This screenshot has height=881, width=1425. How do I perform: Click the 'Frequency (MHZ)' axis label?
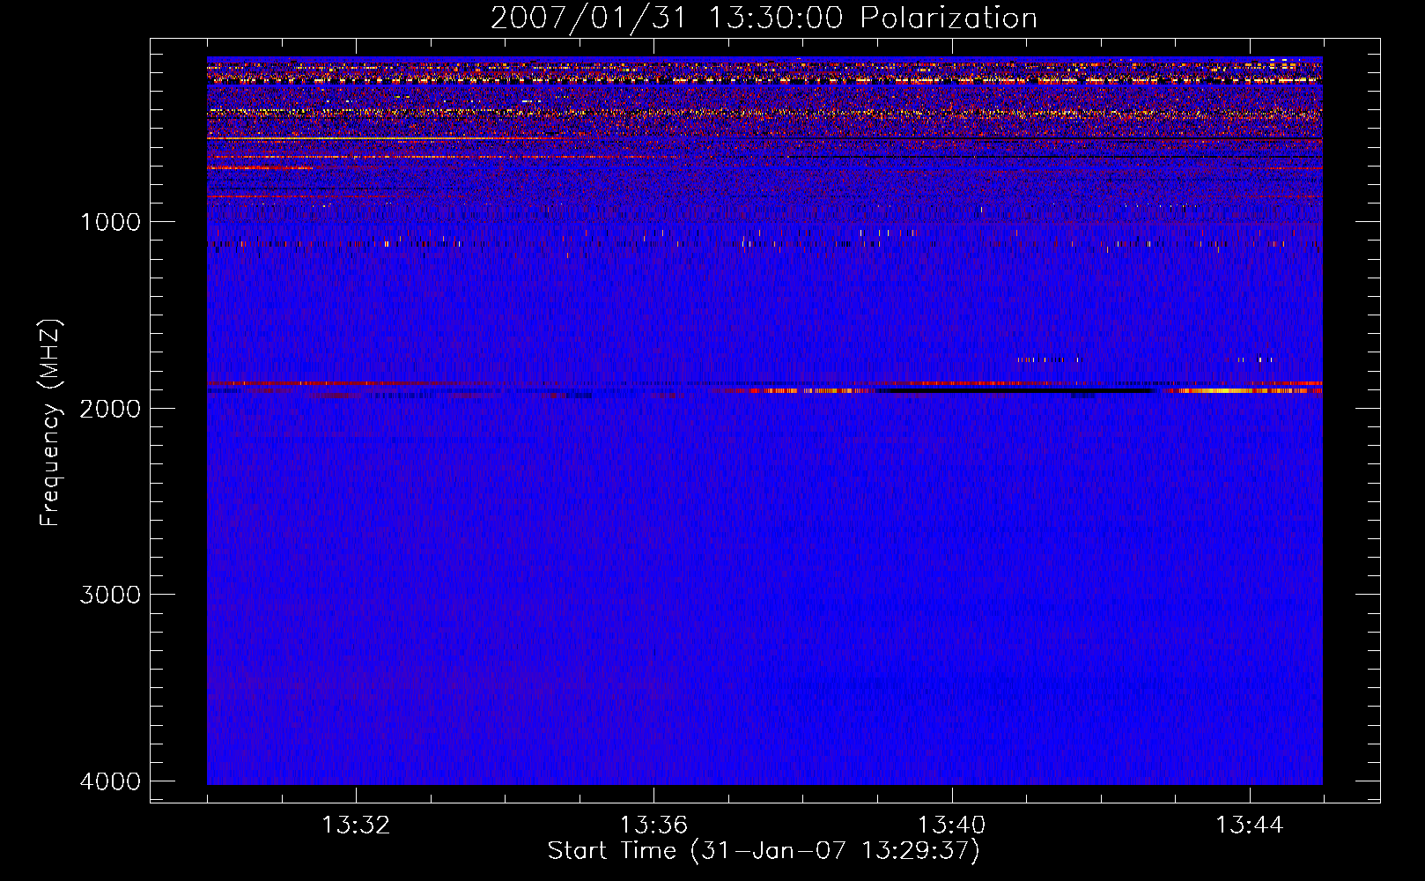click(50, 422)
